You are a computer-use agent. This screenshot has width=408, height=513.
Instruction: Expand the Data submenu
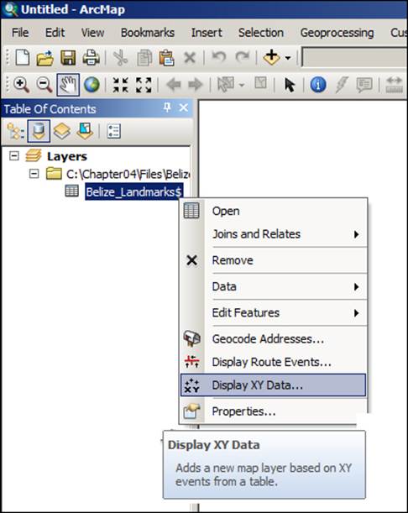pyautogui.click(x=273, y=286)
